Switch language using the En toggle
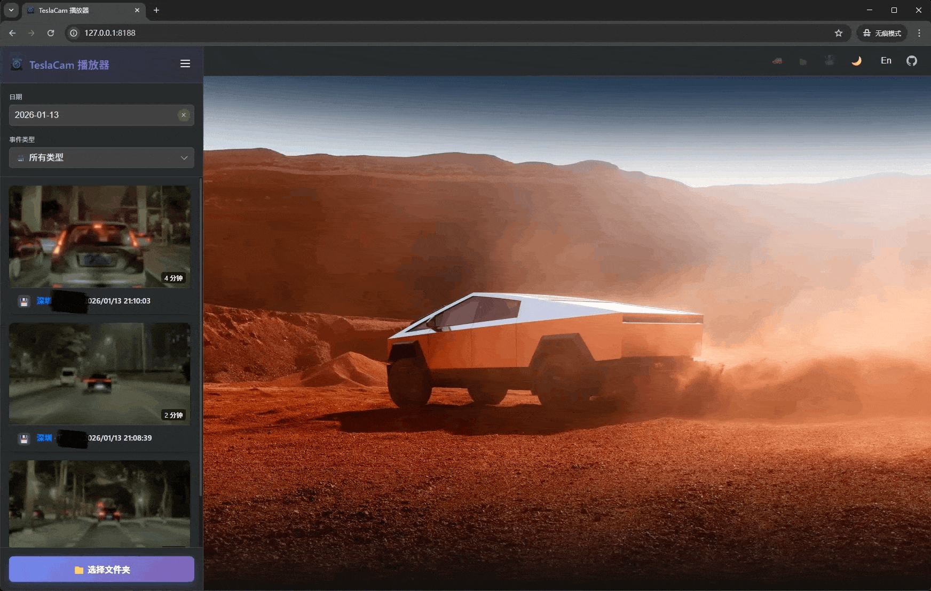Image resolution: width=931 pixels, height=591 pixels. pos(886,60)
